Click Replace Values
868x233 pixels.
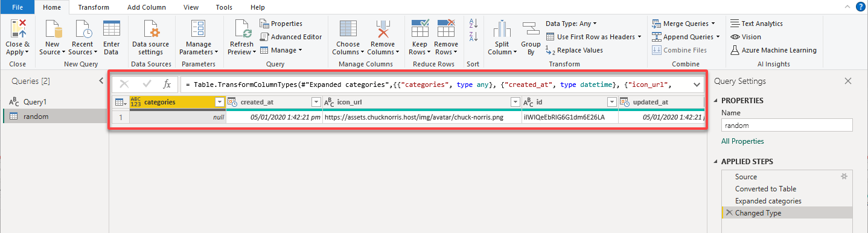point(574,50)
